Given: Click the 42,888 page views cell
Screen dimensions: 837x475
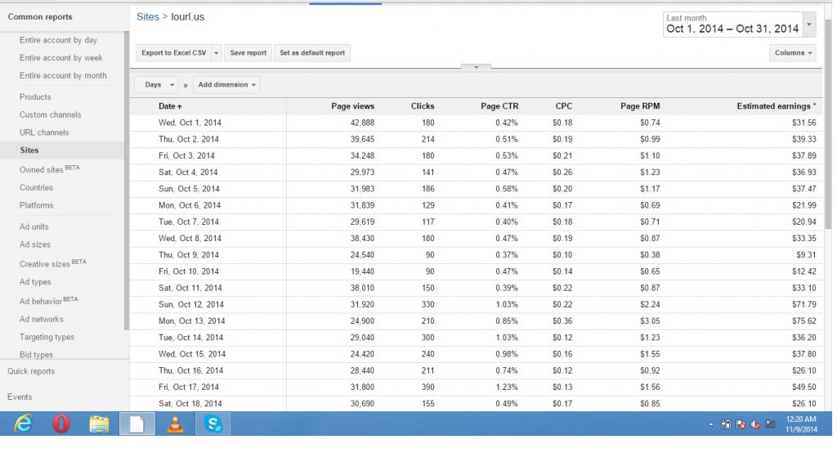Looking at the screenshot, I should [x=362, y=123].
